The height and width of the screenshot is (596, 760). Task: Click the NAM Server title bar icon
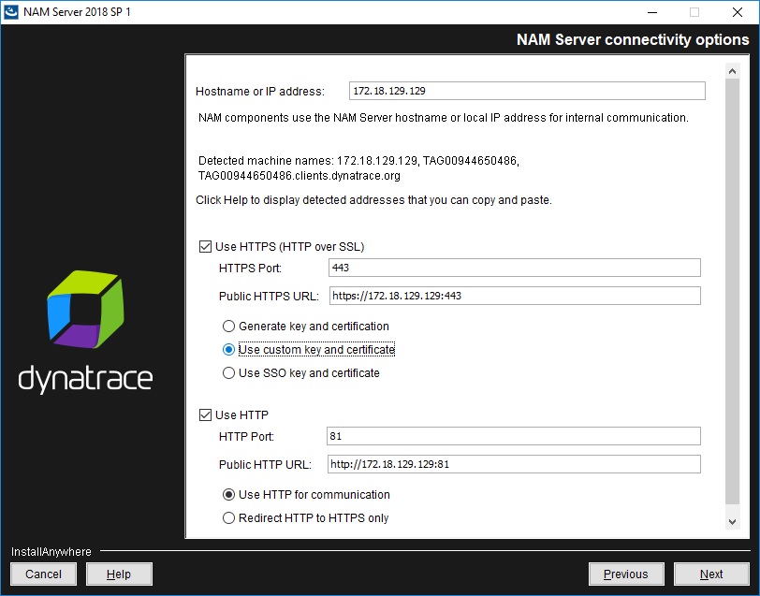11,12
